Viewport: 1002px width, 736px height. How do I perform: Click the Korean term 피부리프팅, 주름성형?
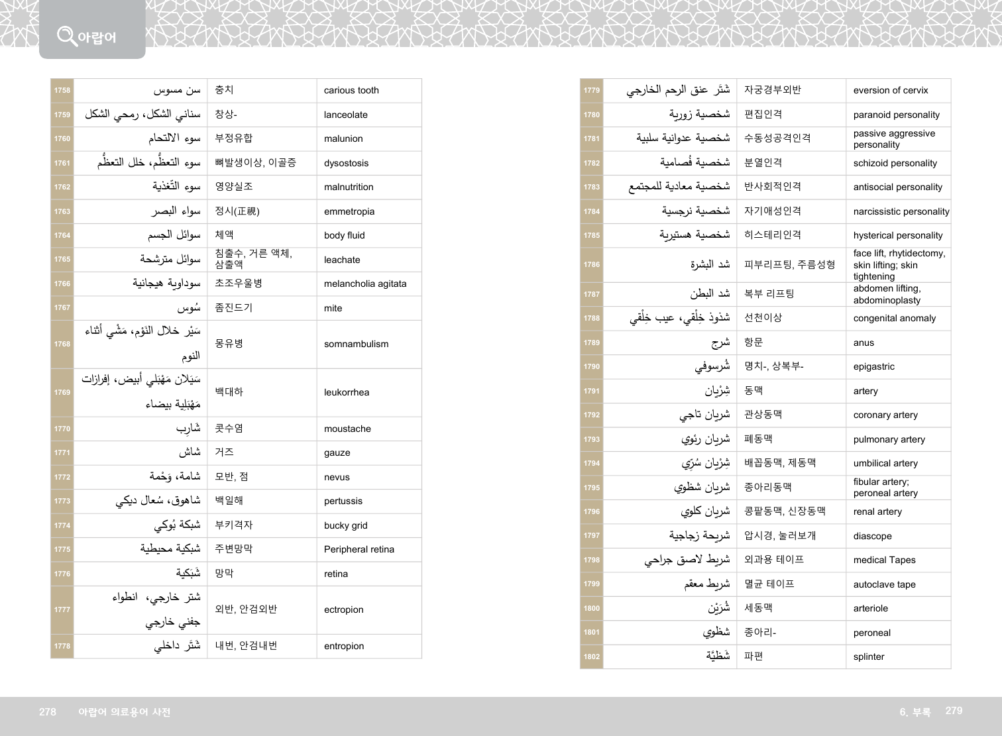tap(789, 265)
